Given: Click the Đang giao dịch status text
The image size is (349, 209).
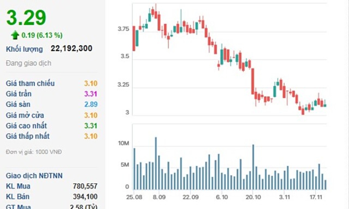Looking at the screenshot, I should (29, 63).
